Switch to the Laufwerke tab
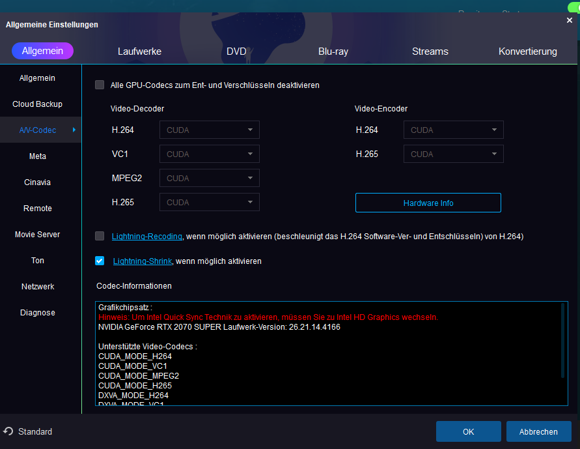 pos(139,51)
